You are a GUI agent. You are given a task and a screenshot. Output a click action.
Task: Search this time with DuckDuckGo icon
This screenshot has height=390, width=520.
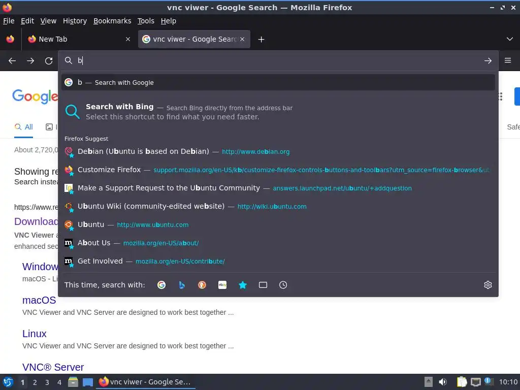(x=202, y=285)
